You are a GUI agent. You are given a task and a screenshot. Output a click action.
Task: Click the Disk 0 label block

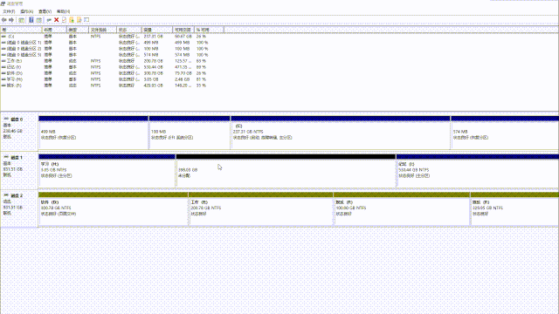(19, 132)
